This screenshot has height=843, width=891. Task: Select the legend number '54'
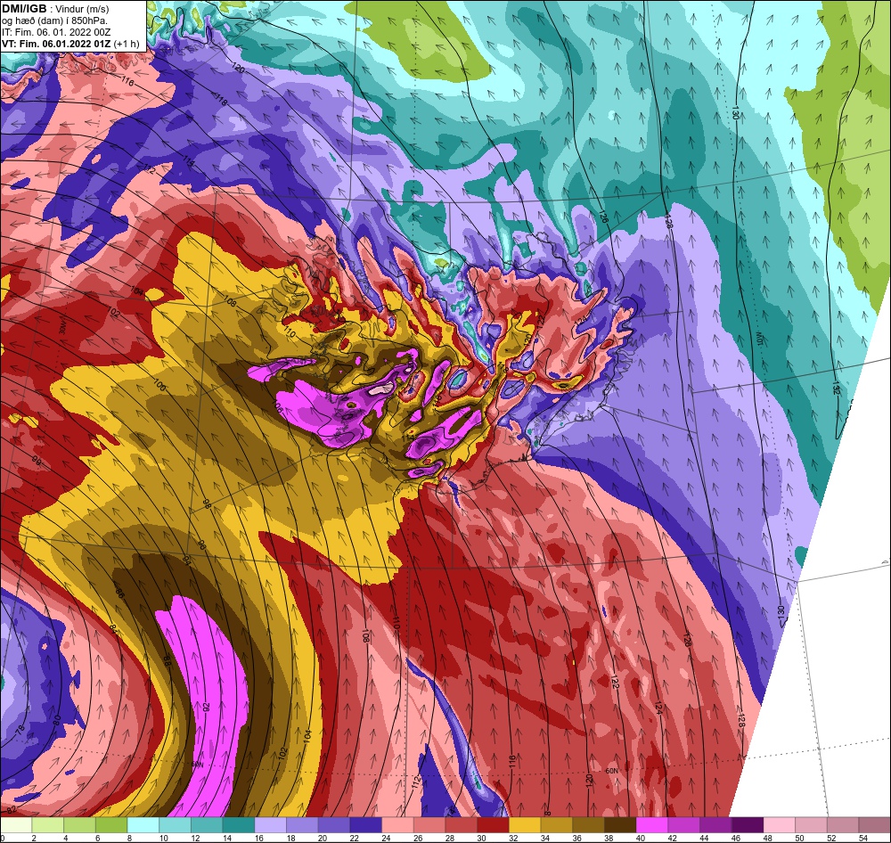[x=863, y=838]
